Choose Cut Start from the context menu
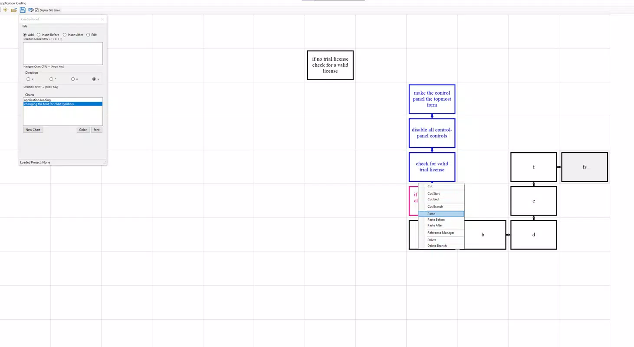The width and height of the screenshot is (634, 347). coord(441,194)
